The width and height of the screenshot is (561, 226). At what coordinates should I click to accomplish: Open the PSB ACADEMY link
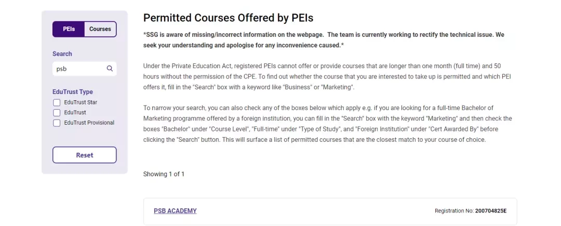coord(176,211)
